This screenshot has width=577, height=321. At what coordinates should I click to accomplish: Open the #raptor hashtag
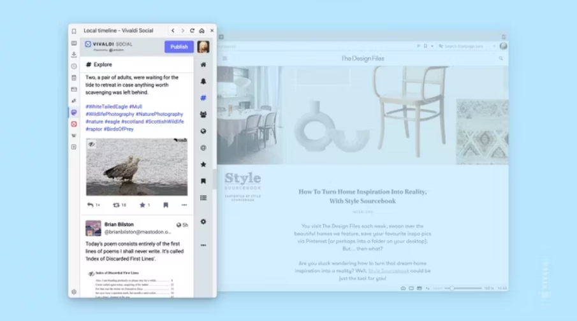(x=94, y=129)
